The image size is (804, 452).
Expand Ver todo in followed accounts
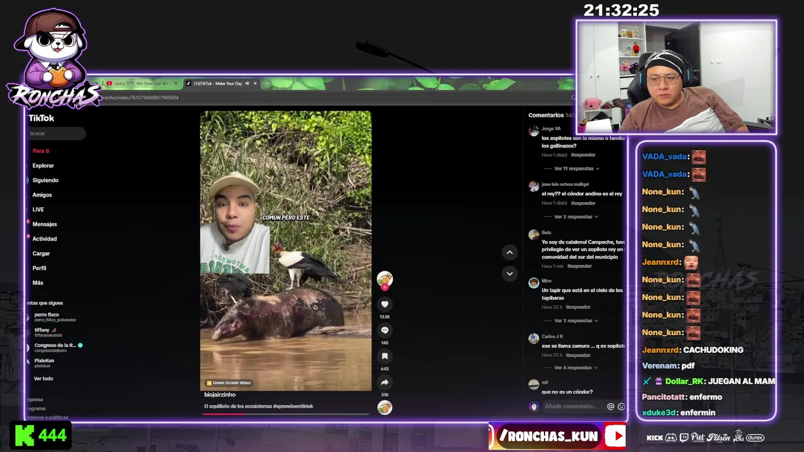tap(43, 379)
